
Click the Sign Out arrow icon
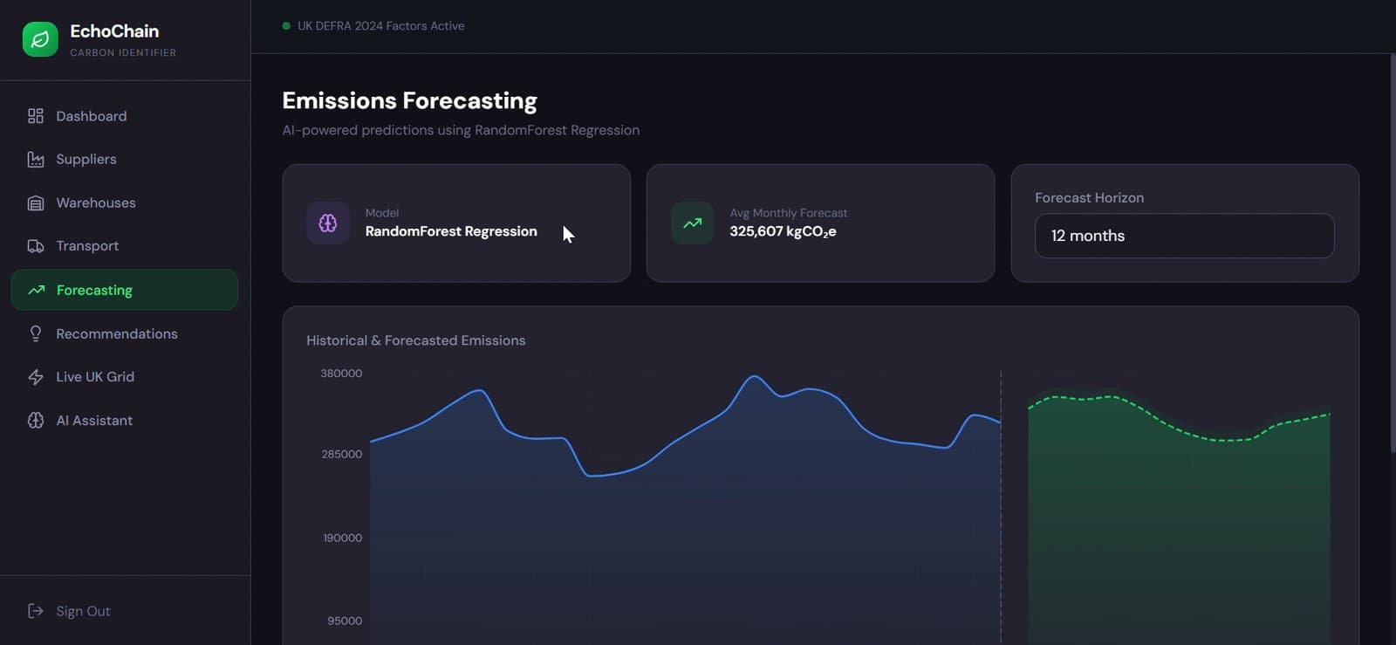coord(36,611)
